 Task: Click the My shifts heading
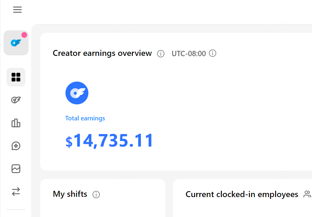tap(70, 194)
